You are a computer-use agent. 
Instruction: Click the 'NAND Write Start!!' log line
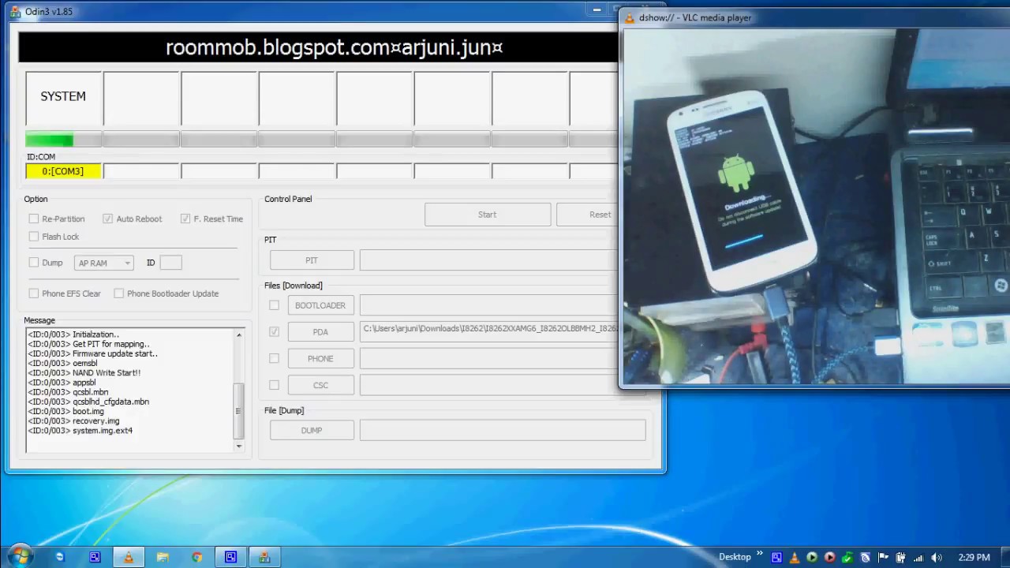coord(84,372)
